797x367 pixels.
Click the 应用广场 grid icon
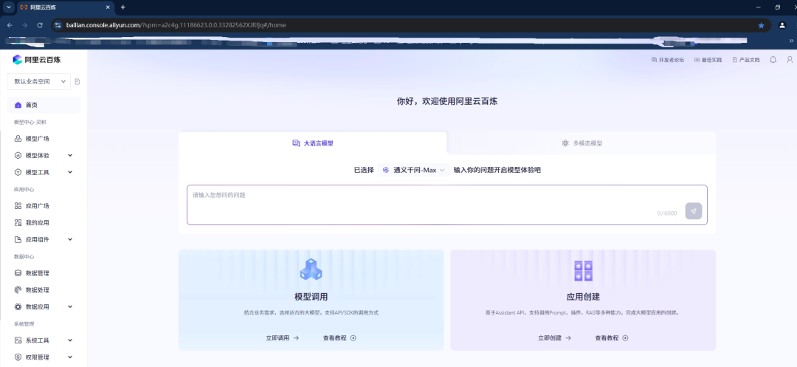[x=18, y=206]
